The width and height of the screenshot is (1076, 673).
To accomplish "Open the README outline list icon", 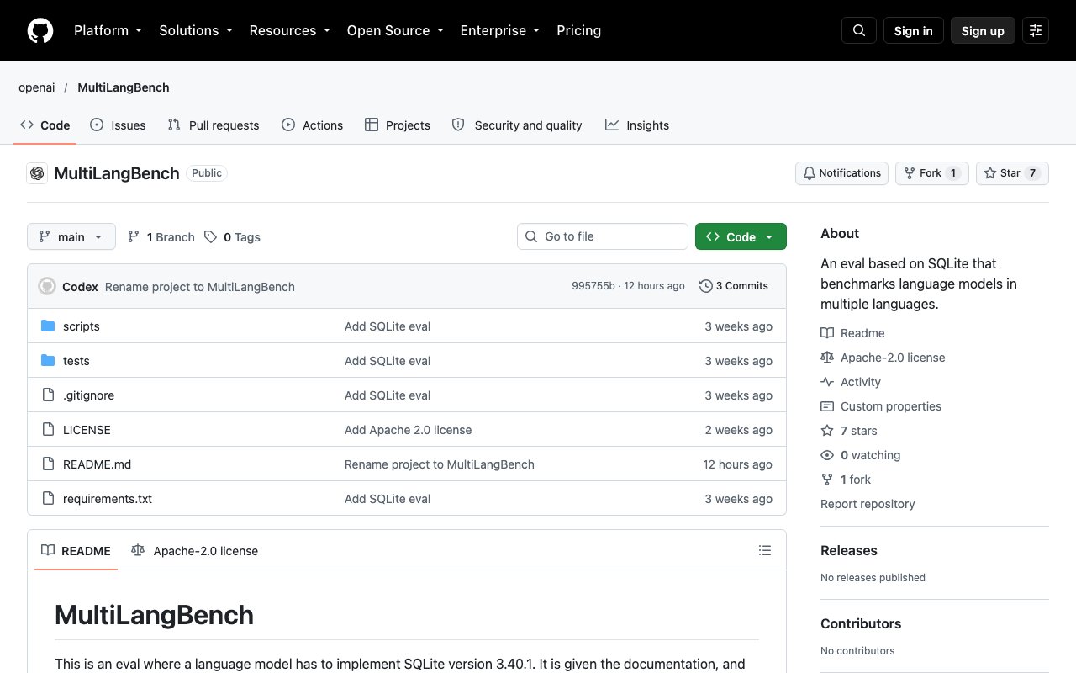I will (x=765, y=550).
